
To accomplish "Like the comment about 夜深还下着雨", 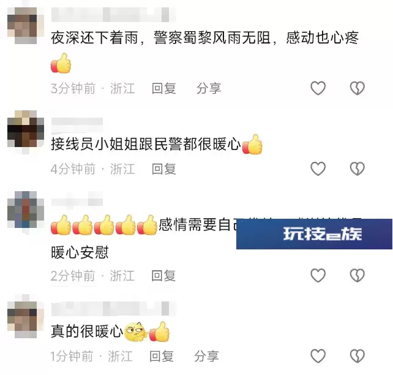I will coord(318,88).
